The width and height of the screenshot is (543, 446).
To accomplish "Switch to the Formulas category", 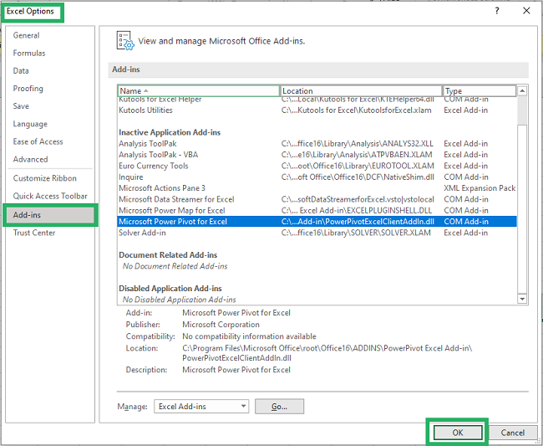I will pos(29,53).
